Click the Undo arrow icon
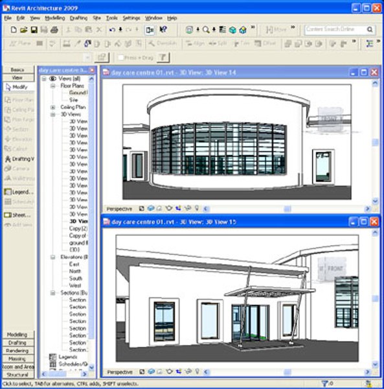This screenshot has width=384, height=389. pyautogui.click(x=112, y=30)
